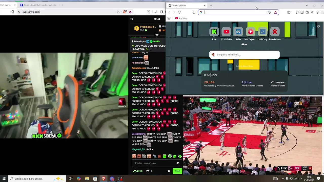Viewport: 324px width, 182px height.
Task: Open the playlist music-note icon in the Kick window
Action: click(157, 12)
